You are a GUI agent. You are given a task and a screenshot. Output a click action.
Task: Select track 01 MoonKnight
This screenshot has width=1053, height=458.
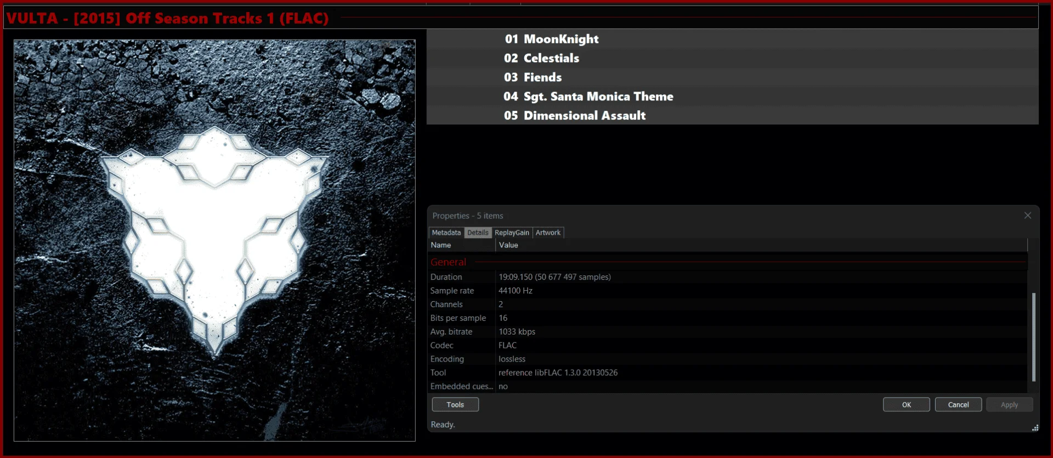732,39
